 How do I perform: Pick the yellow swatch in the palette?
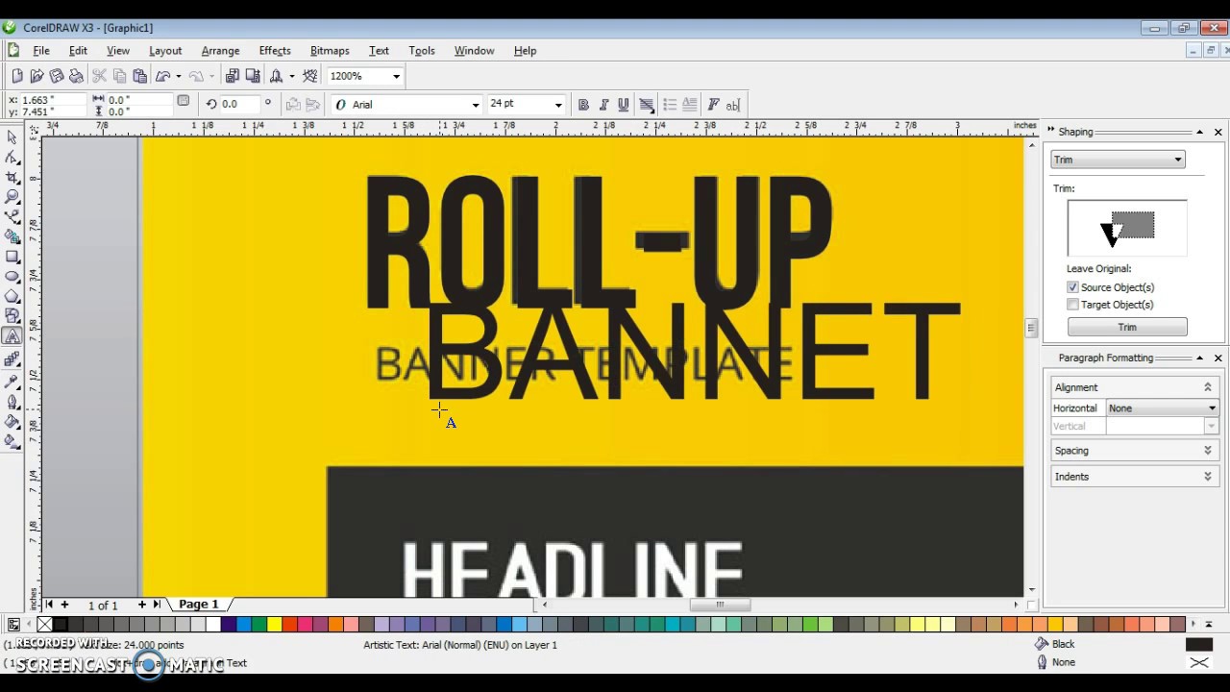(x=275, y=625)
